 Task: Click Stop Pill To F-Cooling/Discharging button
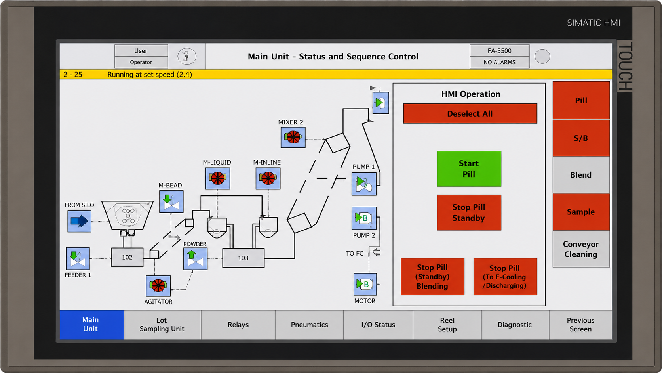tap(505, 277)
